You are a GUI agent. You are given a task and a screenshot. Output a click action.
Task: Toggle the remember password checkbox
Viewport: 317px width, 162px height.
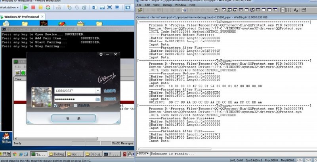56,105
